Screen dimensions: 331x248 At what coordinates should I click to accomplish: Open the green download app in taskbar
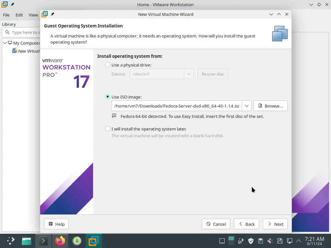click(77, 241)
